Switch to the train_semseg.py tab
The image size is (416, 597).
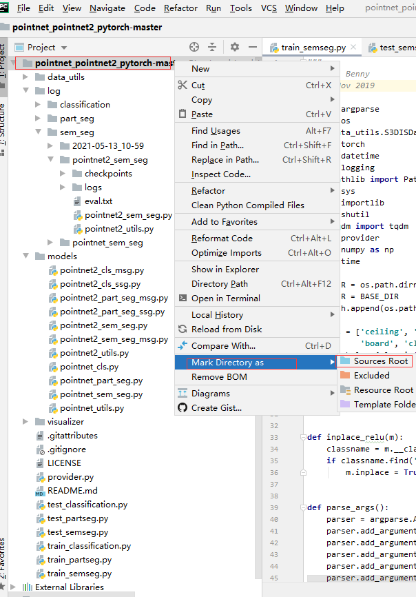point(313,47)
